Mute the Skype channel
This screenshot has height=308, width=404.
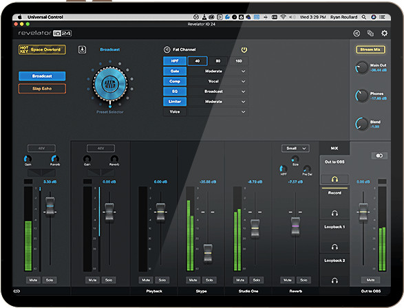[x=193, y=280]
